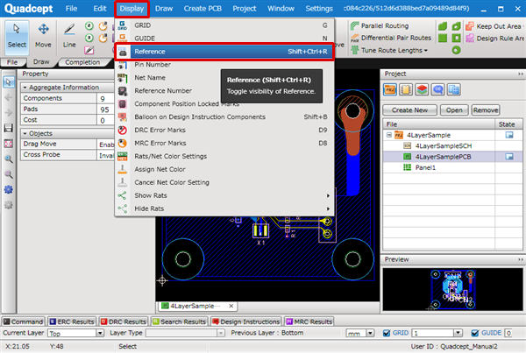Screen dimensions: 526x353
Task: Open the component chip view icon
Action: [406, 90]
